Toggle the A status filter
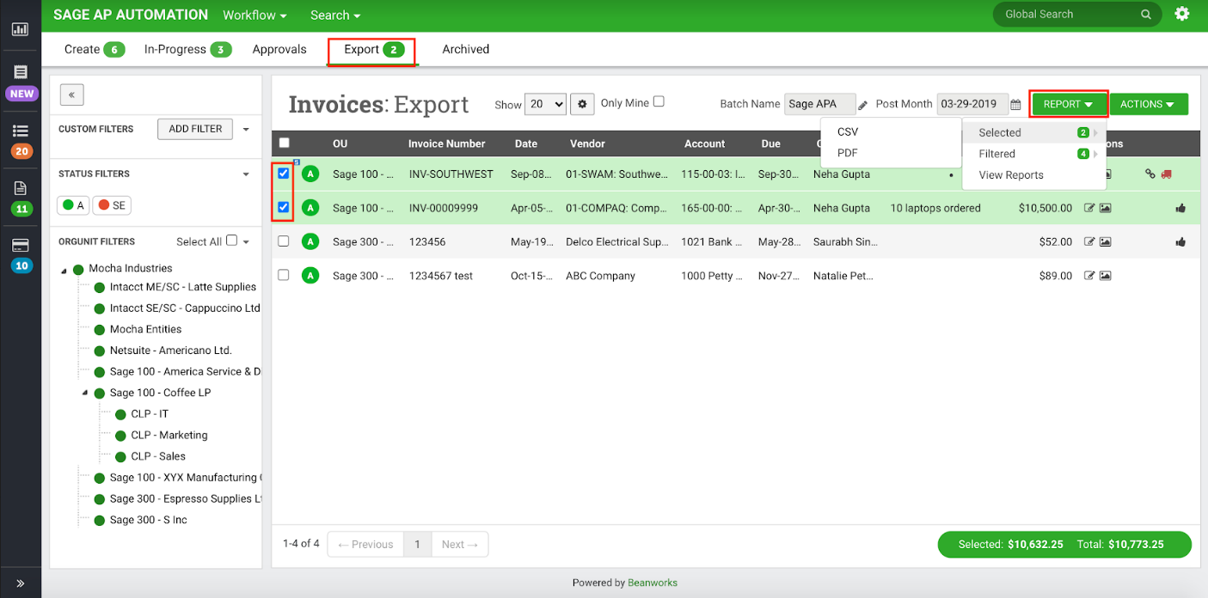The image size is (1208, 598). point(74,205)
